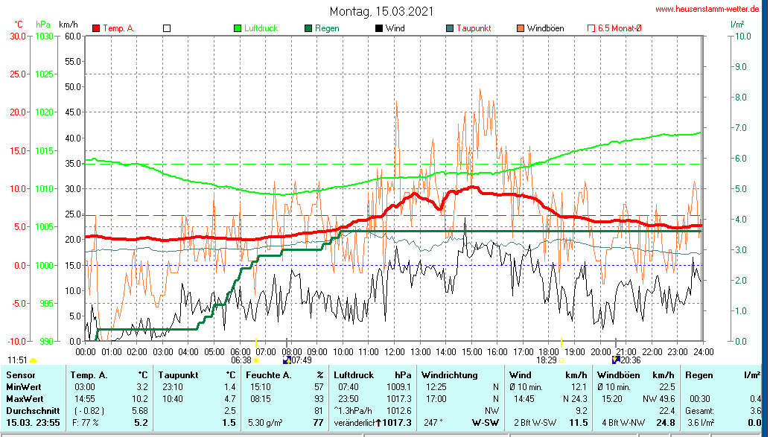The height and width of the screenshot is (437, 770).
Task: Click the sun icon beside 11:51
Action: click(x=33, y=361)
